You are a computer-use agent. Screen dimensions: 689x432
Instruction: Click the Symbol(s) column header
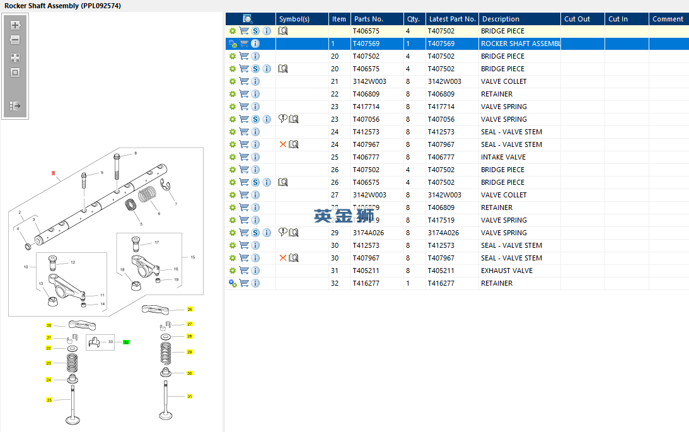tap(303, 19)
